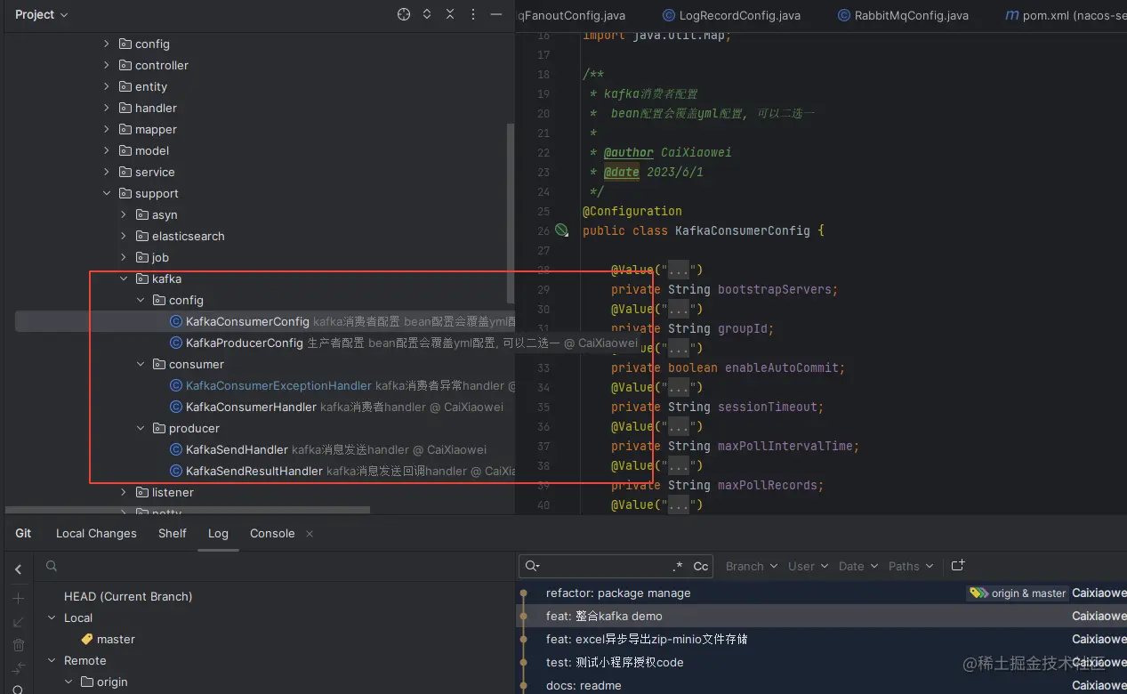Click the KafkaProducerConfig class icon

[176, 343]
